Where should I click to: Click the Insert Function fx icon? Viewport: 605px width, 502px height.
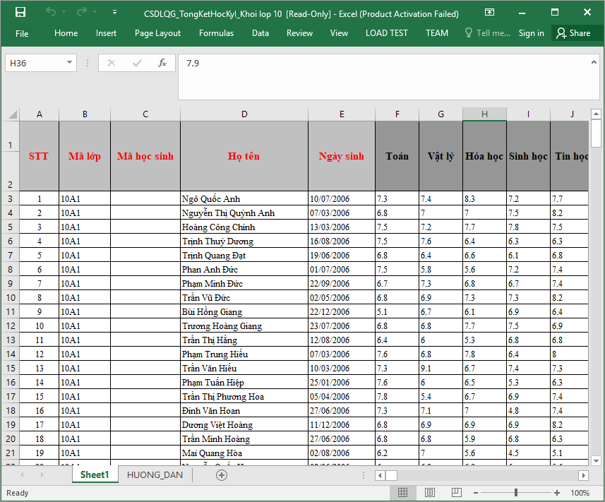[x=162, y=63]
